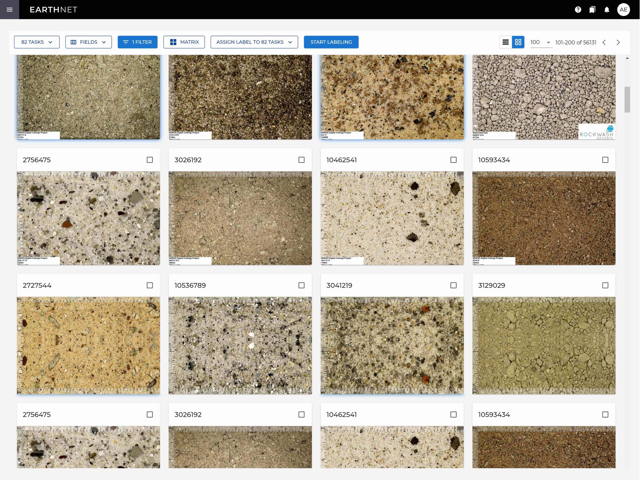Open the Matrix view

tap(184, 42)
